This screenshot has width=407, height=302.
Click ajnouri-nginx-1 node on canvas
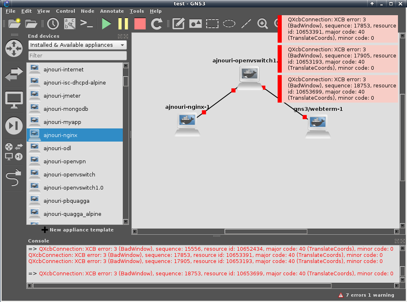[x=187, y=125]
